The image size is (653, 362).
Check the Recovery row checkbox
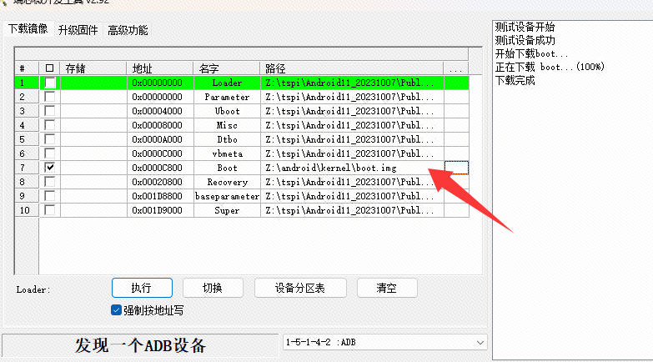click(50, 182)
